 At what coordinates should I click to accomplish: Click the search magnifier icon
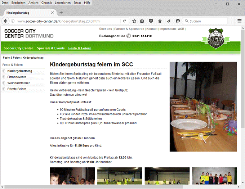pos(187,21)
